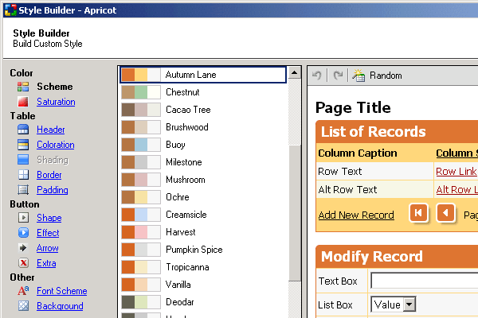Select the Coloration icon in sidebar
The height and width of the screenshot is (318, 478).
[x=23, y=145]
